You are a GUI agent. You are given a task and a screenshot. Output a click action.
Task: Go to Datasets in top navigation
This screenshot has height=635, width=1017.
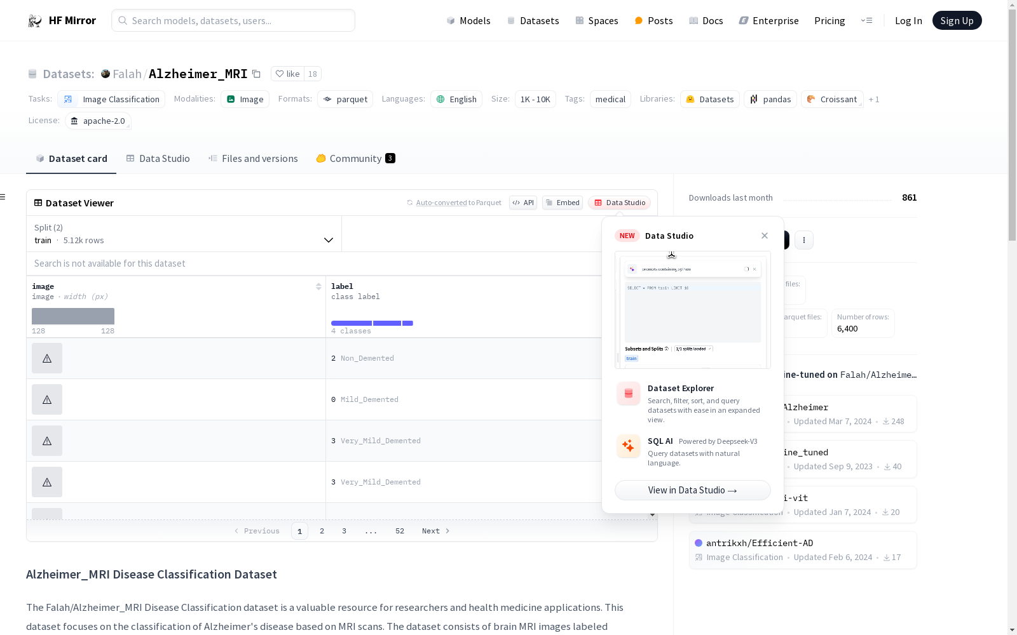533,20
